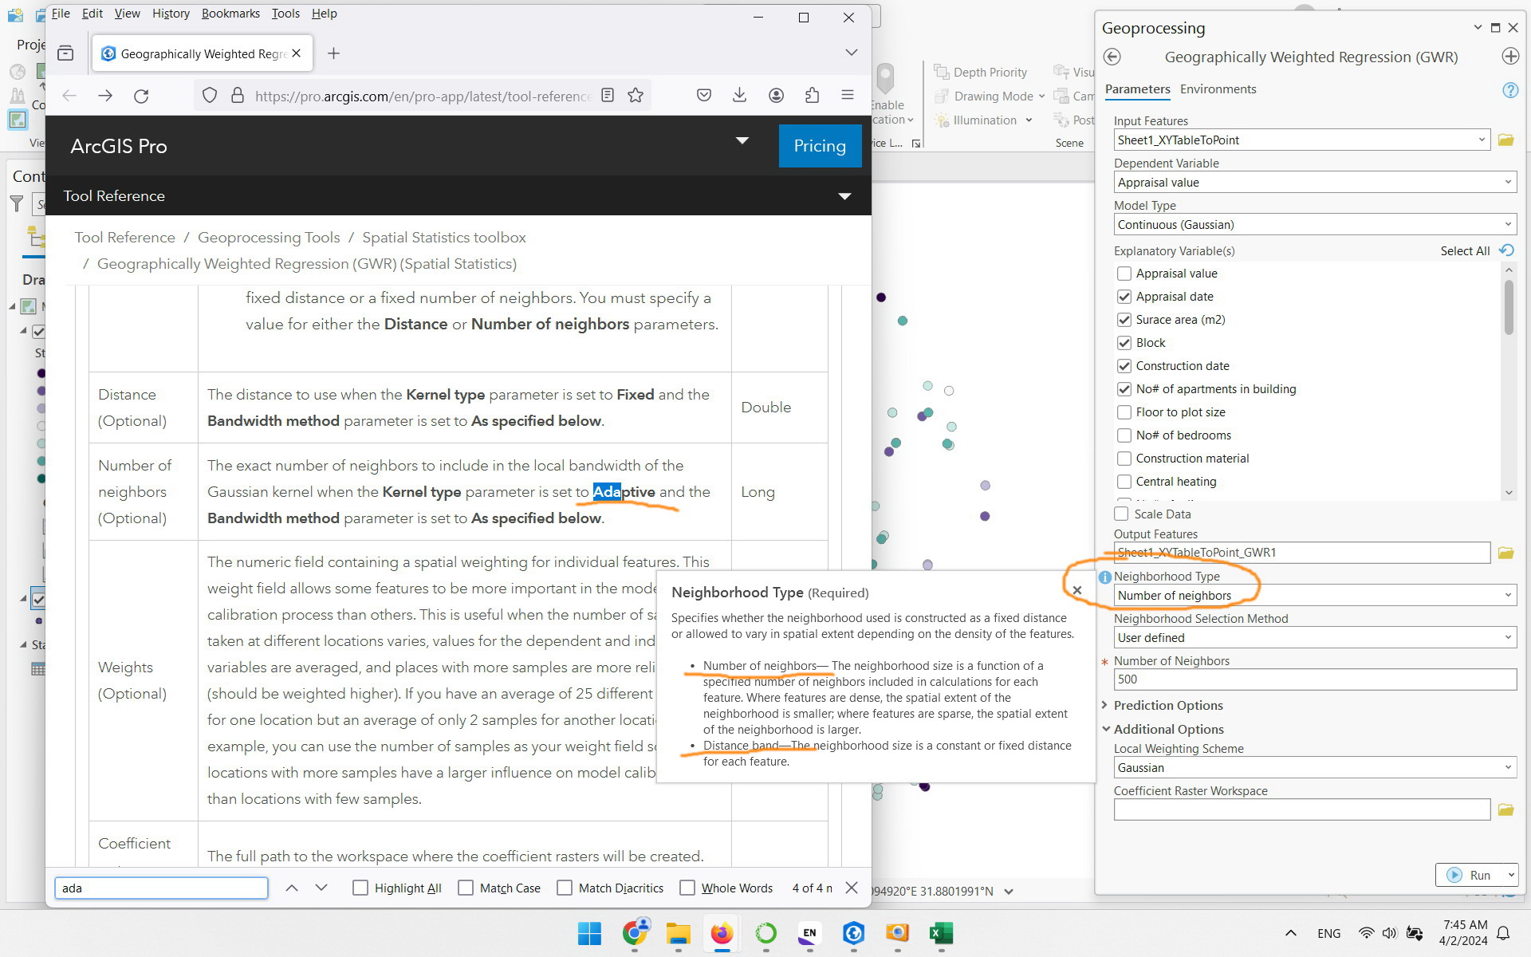Open Tool Reference breadcrumb link
This screenshot has height=957, width=1531.
(x=125, y=238)
